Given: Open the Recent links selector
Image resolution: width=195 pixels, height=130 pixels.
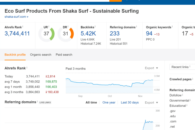Looking at the screenshot, I should click(x=182, y=67).
